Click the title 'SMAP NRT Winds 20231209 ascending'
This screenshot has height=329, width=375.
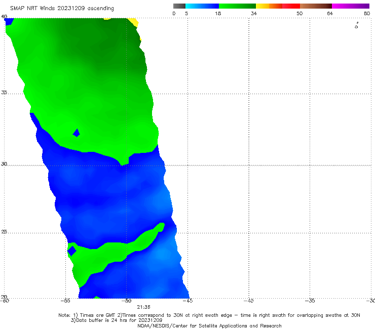point(62,9)
